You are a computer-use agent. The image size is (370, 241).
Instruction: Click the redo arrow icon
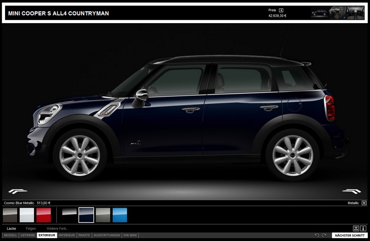tap(324, 235)
